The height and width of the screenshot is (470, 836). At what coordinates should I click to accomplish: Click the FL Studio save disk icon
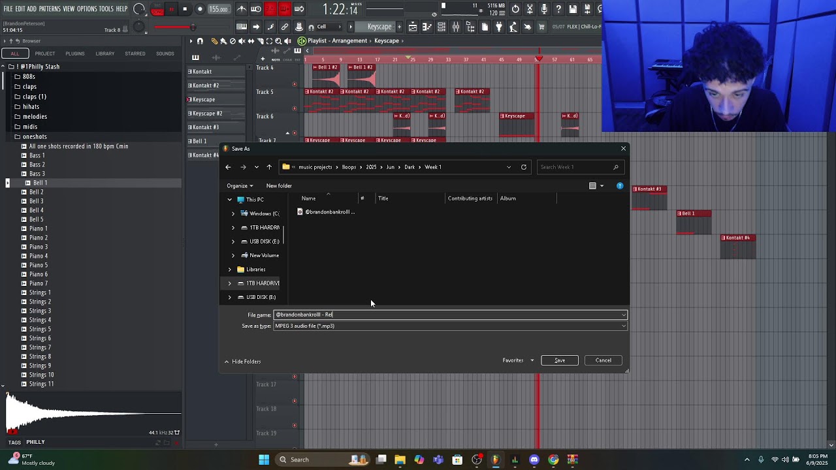(573, 9)
